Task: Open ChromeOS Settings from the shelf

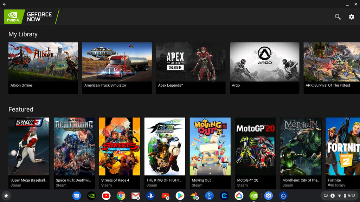Action: point(269,196)
